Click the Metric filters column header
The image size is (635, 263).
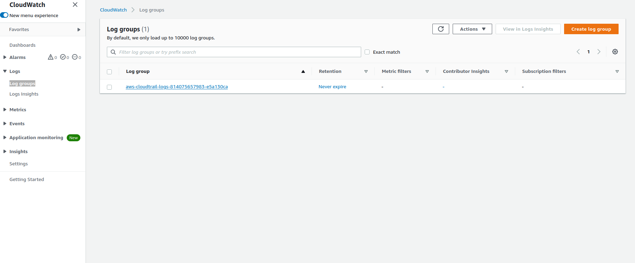click(x=396, y=71)
